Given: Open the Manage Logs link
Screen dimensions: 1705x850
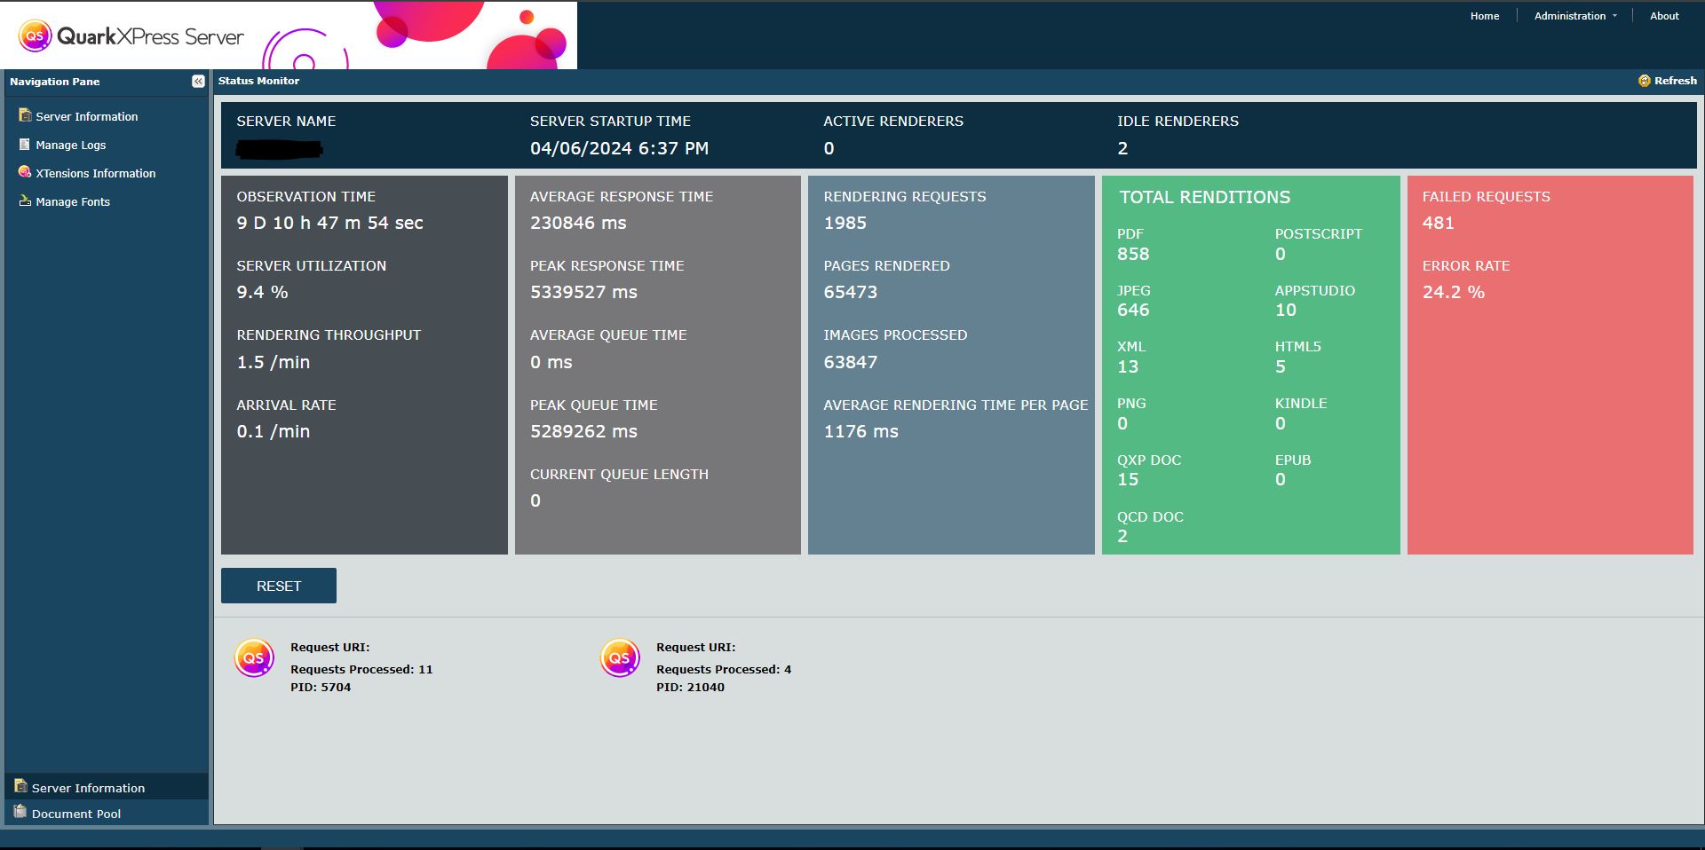Looking at the screenshot, I should pos(71,146).
